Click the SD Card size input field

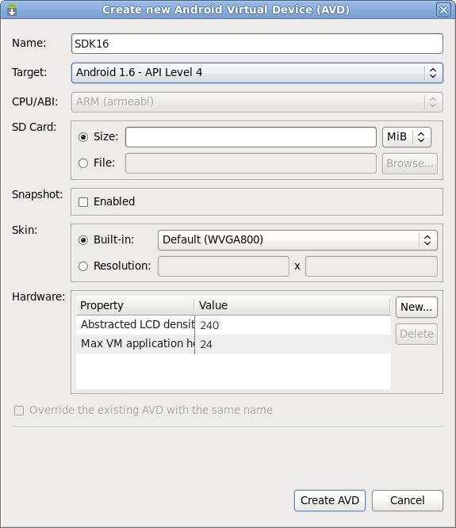pyautogui.click(x=251, y=137)
